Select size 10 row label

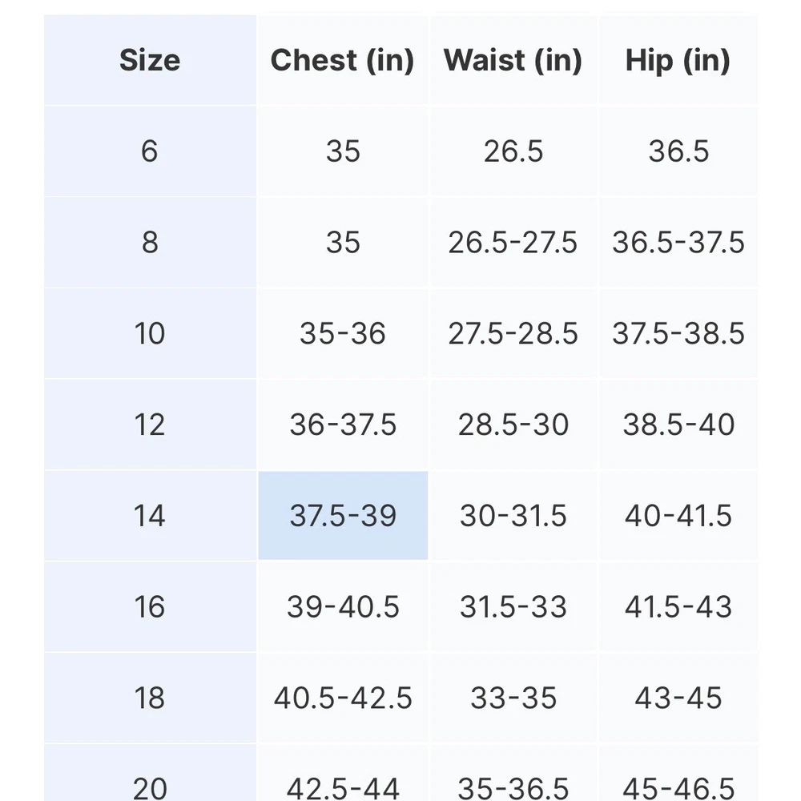point(150,333)
